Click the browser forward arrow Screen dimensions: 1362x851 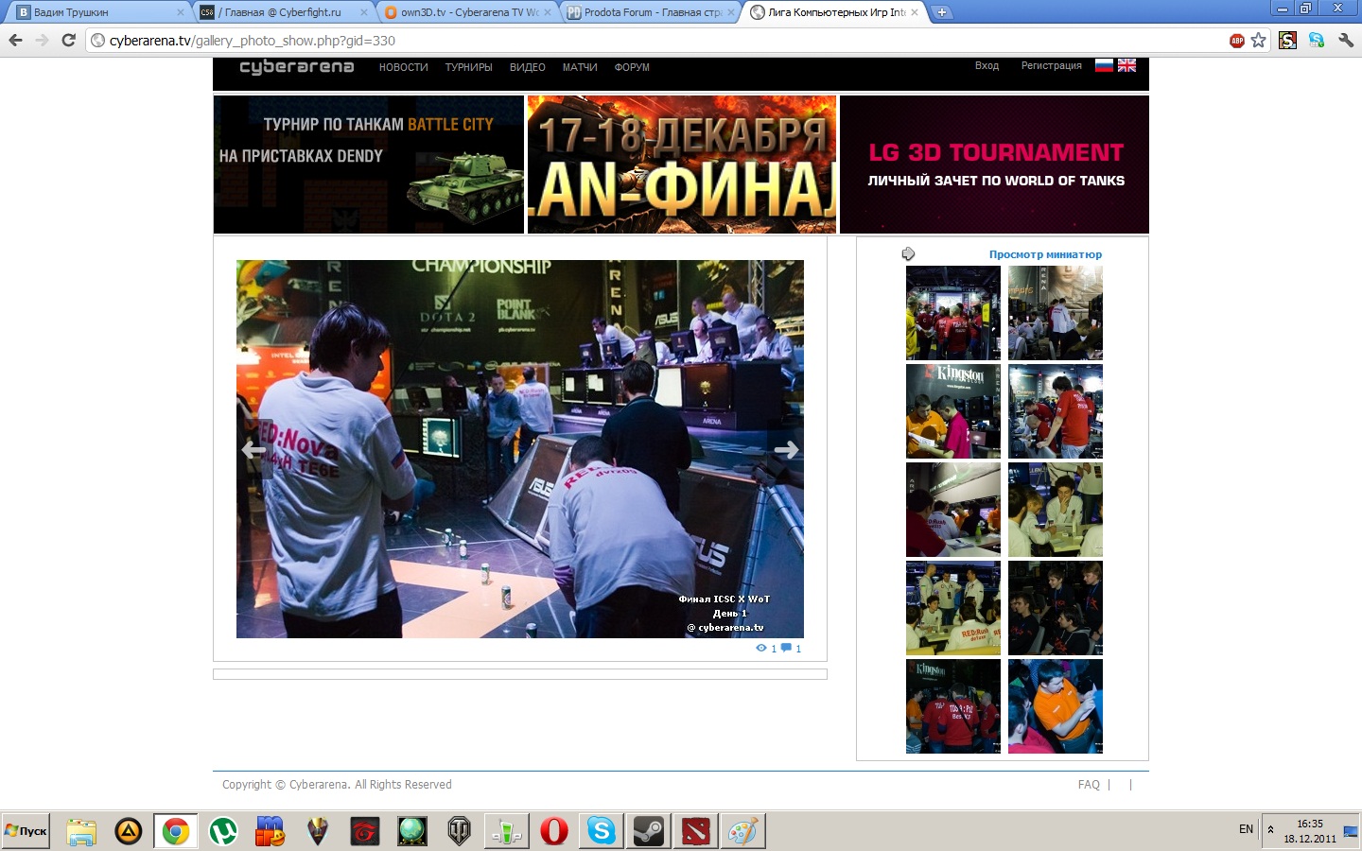click(42, 40)
